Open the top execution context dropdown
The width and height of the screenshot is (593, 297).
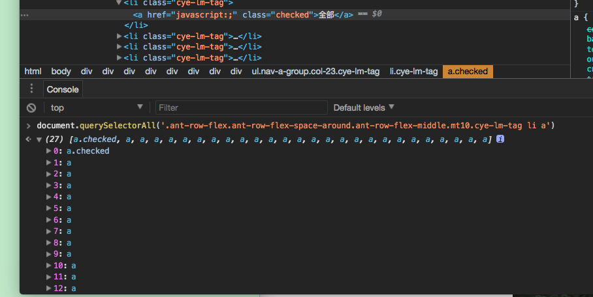(x=97, y=107)
